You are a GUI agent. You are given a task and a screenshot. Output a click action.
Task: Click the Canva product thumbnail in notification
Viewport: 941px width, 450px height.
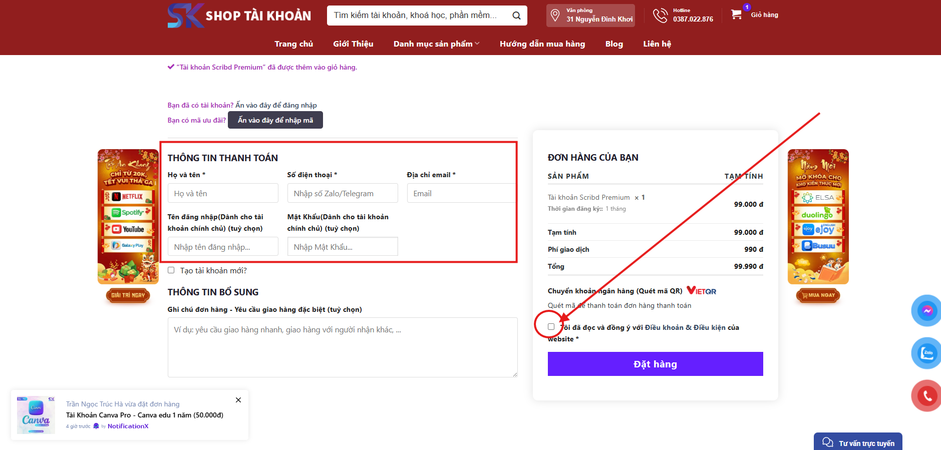point(36,415)
